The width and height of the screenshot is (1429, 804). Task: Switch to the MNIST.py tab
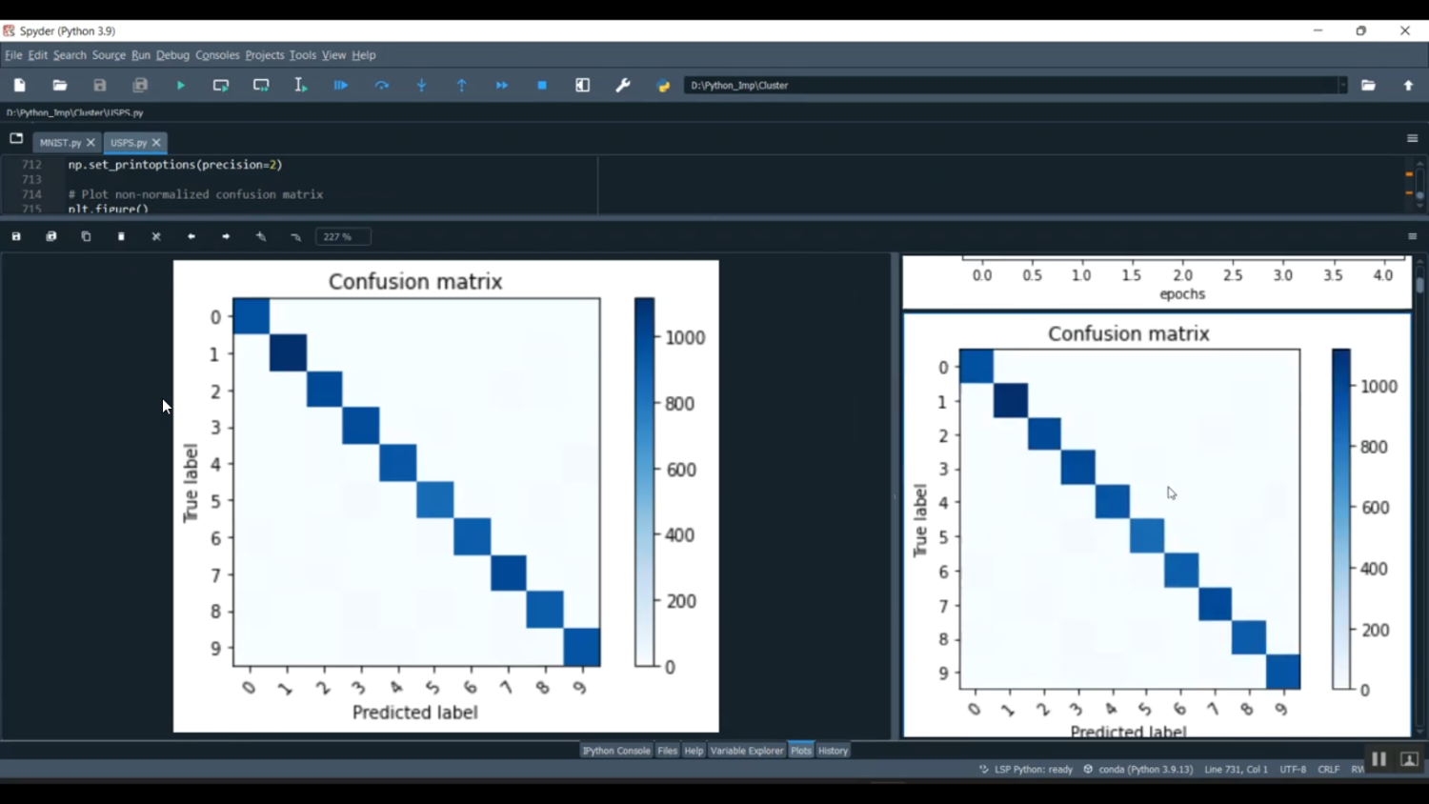[x=60, y=142]
